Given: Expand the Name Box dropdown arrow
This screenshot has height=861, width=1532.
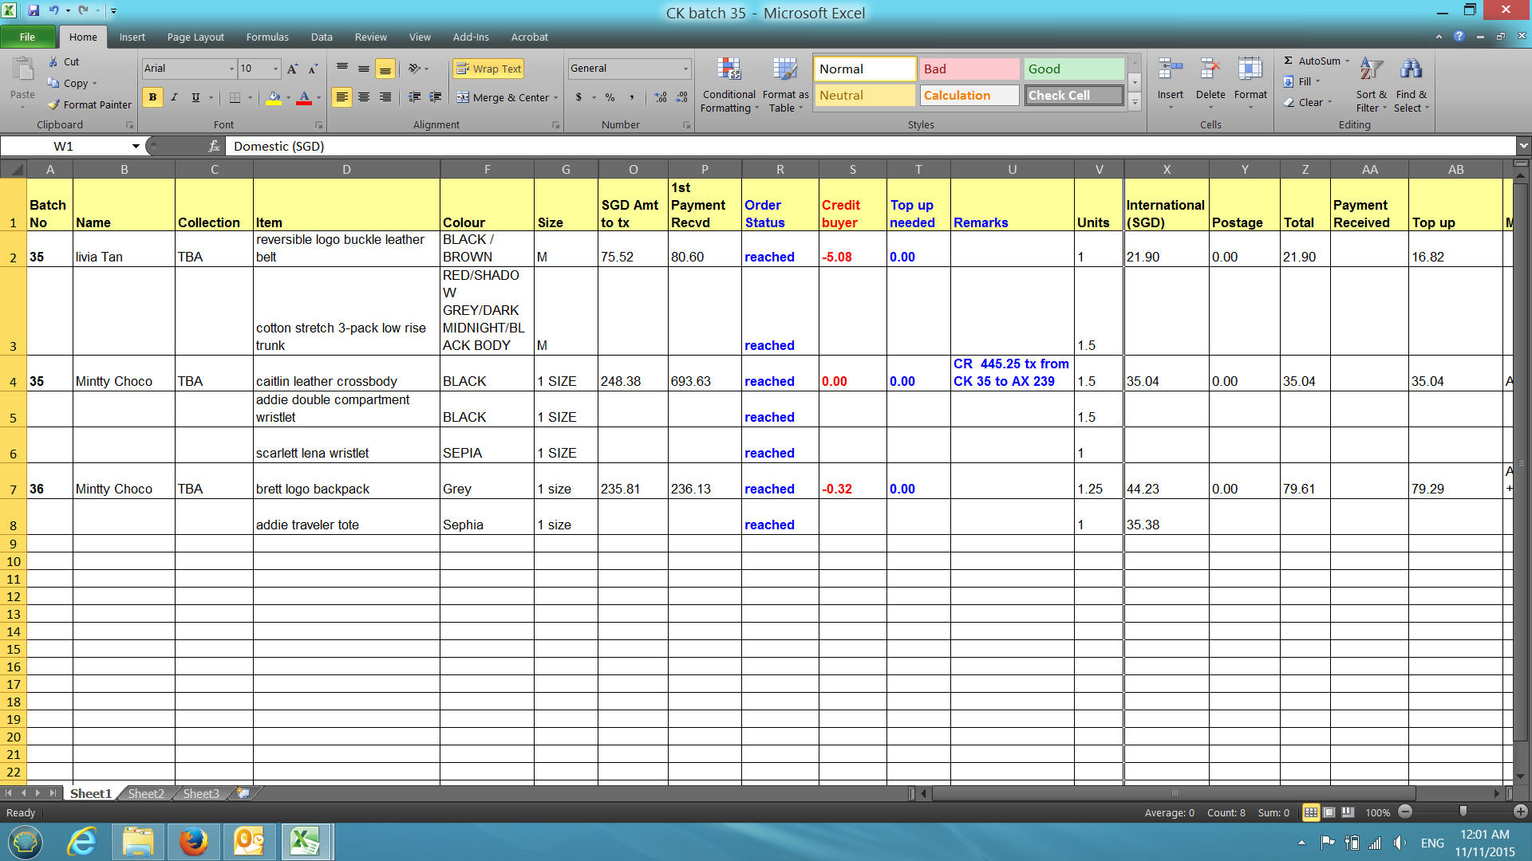Looking at the screenshot, I should [x=136, y=146].
